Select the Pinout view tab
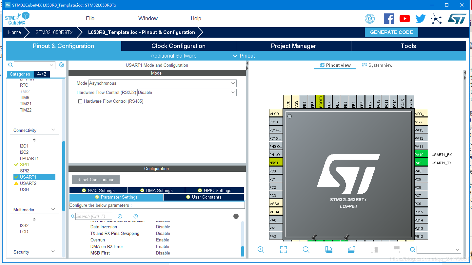The image size is (472, 265). click(335, 65)
